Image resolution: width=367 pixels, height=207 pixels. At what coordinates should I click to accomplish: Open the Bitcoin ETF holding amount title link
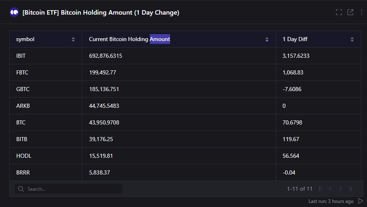[x=101, y=13]
